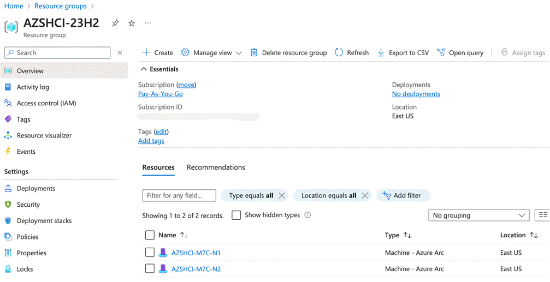550x282 pixels.
Task: Click the Add filter button
Action: tap(403, 195)
